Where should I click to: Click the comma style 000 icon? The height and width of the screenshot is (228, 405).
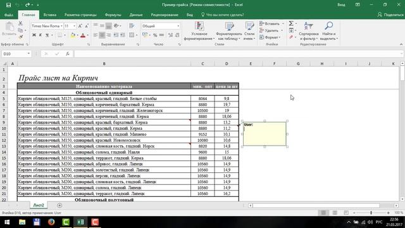coord(162,35)
